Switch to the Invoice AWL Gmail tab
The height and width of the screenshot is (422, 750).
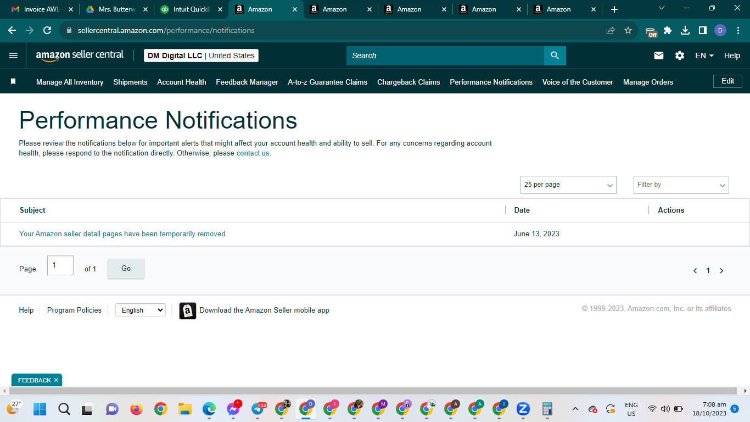(42, 9)
